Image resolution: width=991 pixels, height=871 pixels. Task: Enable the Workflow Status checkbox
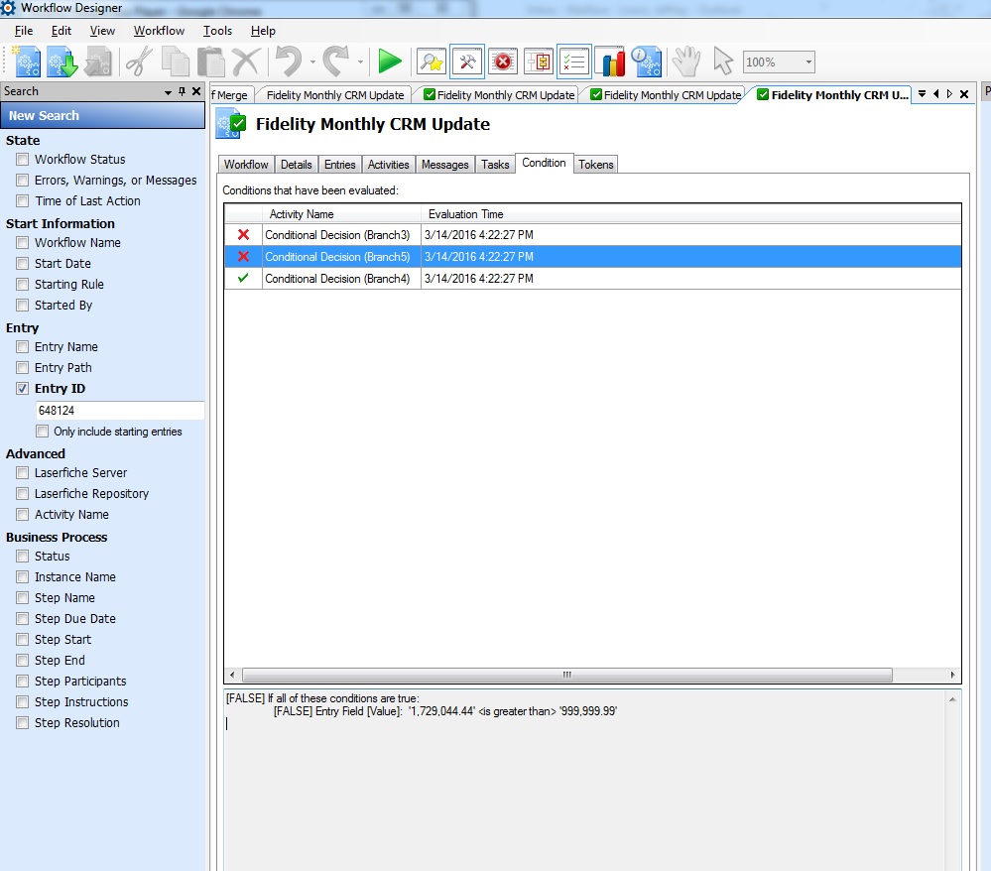pos(23,160)
